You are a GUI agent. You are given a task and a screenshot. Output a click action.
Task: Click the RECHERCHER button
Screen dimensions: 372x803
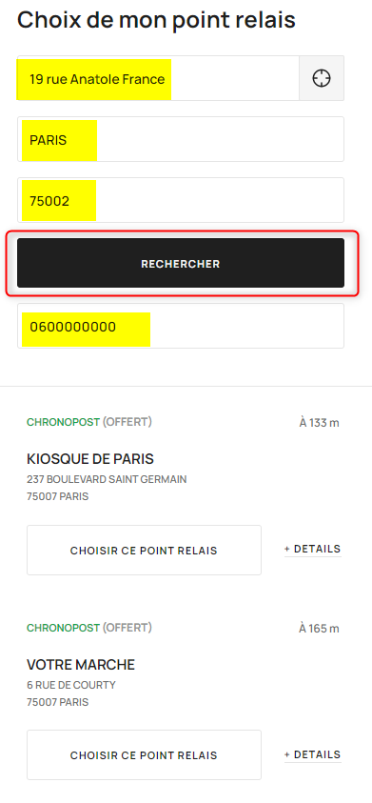click(181, 263)
